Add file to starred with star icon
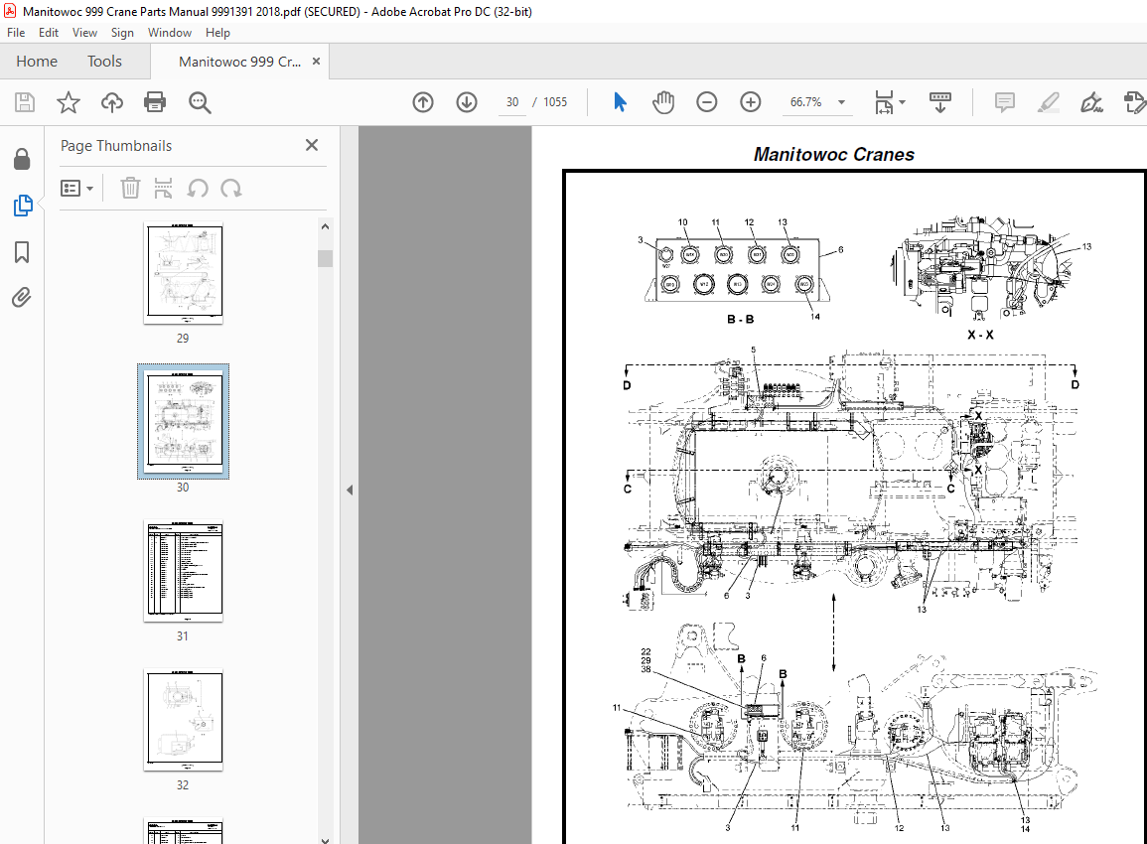 coord(69,102)
